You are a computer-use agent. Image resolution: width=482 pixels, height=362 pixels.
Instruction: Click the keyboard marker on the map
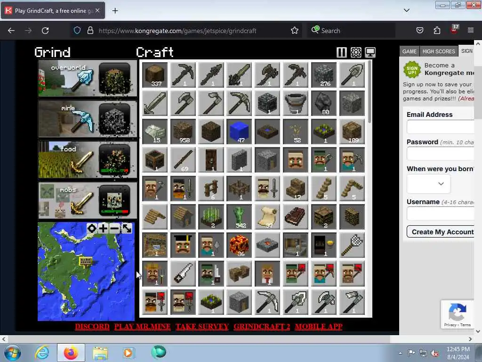pyautogui.click(x=86, y=261)
